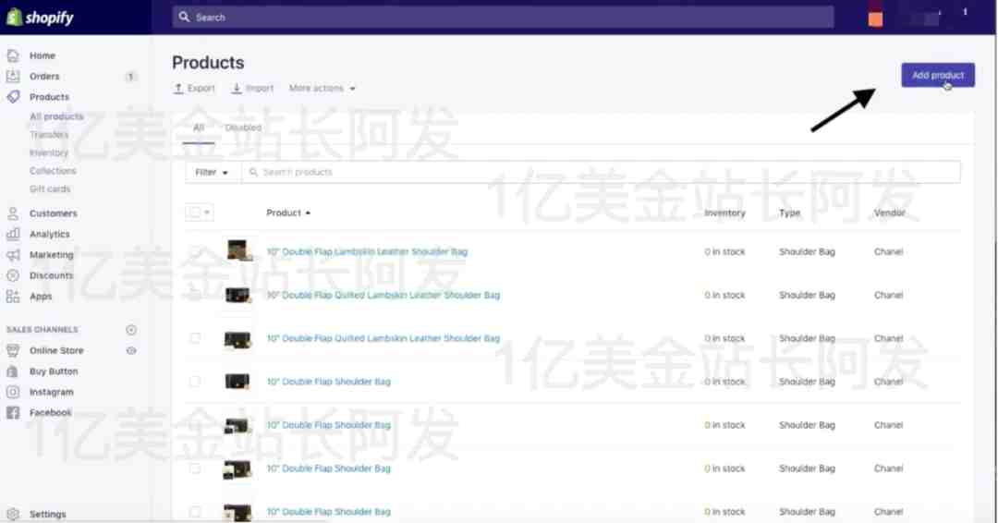Sort by Inventory column header
The height and width of the screenshot is (523, 998).
tap(725, 213)
